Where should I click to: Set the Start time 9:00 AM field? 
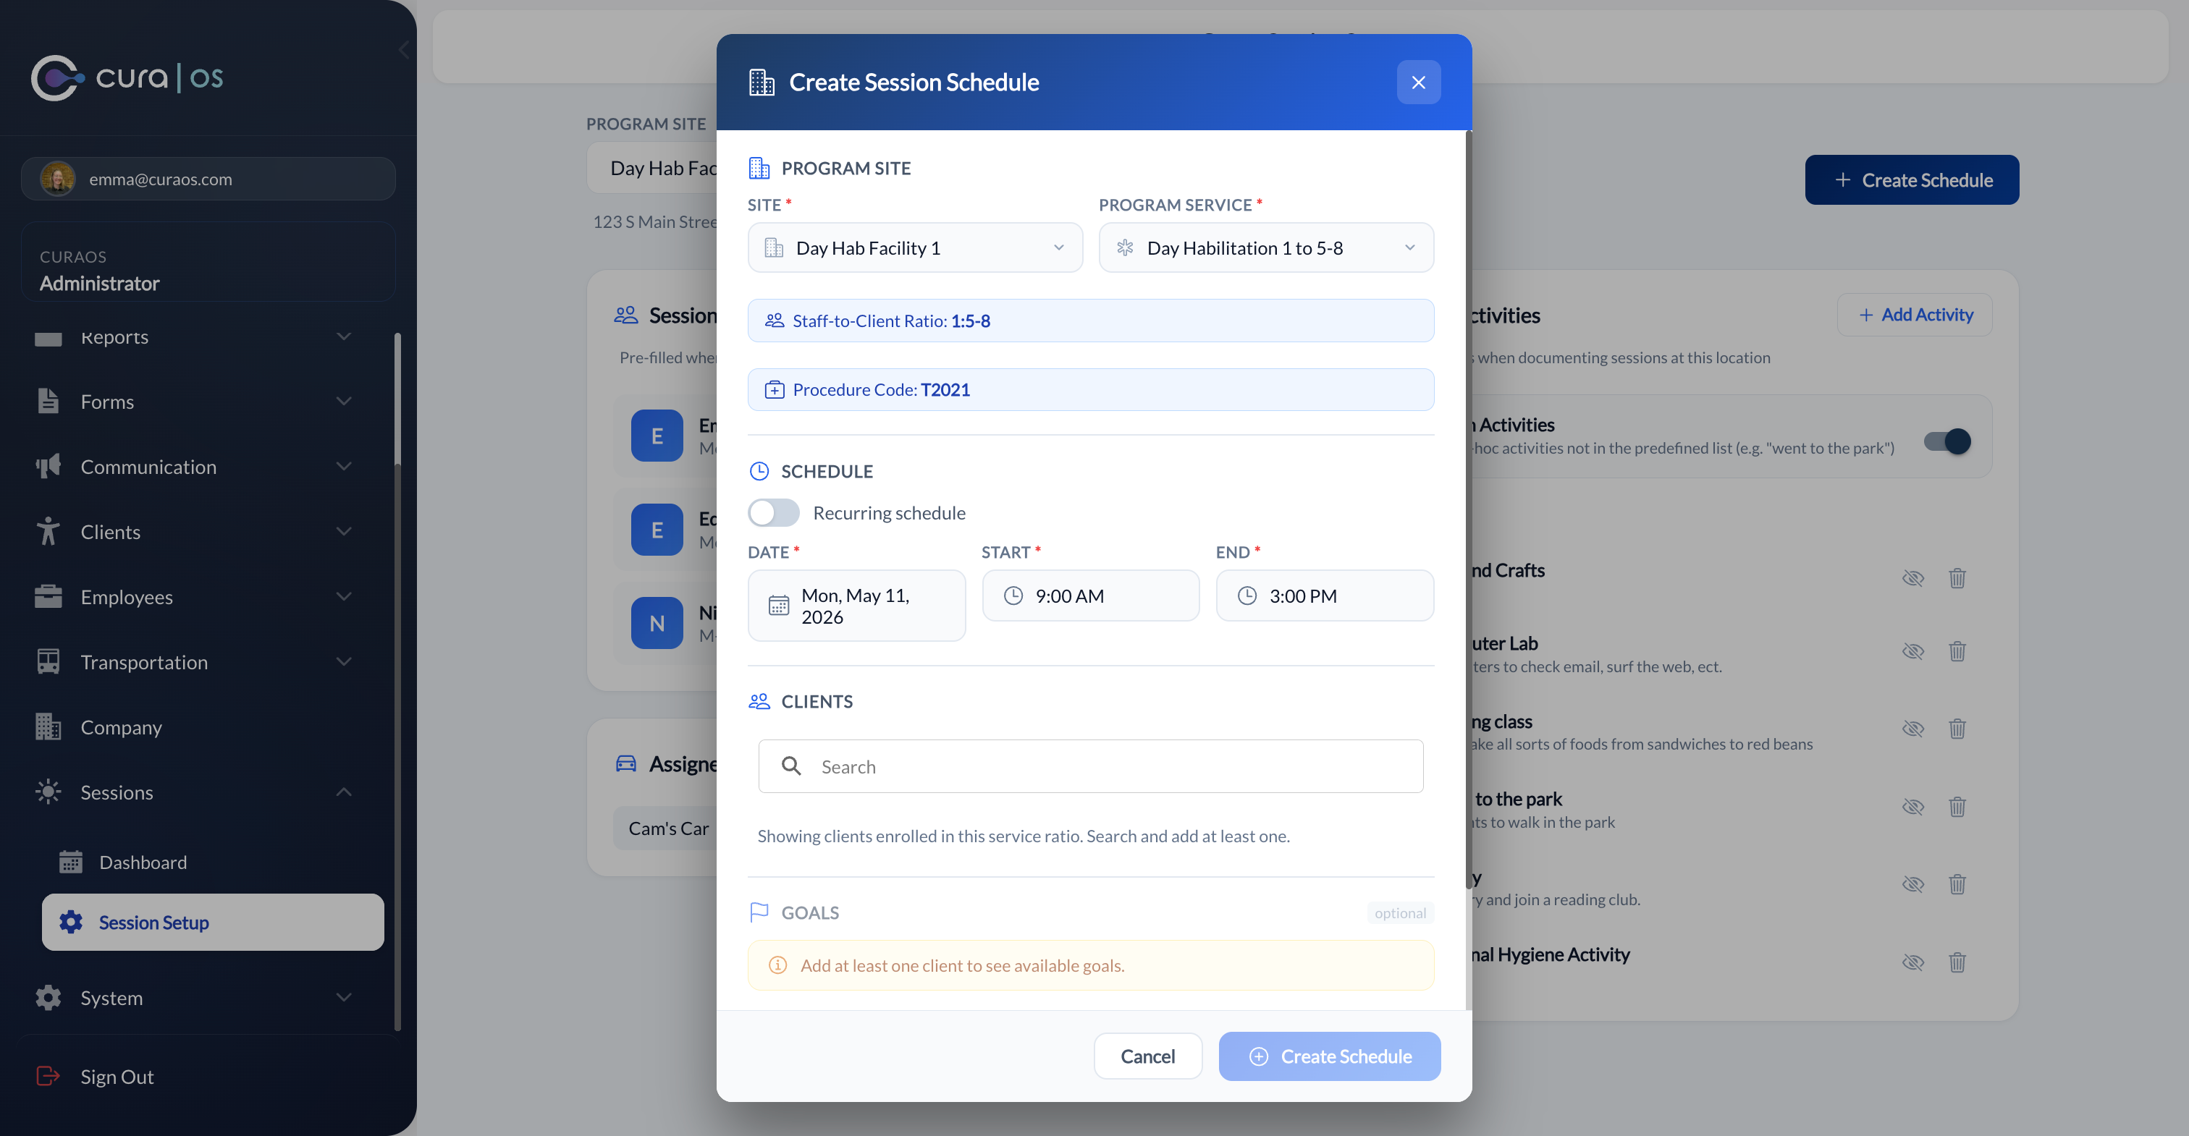pos(1090,595)
